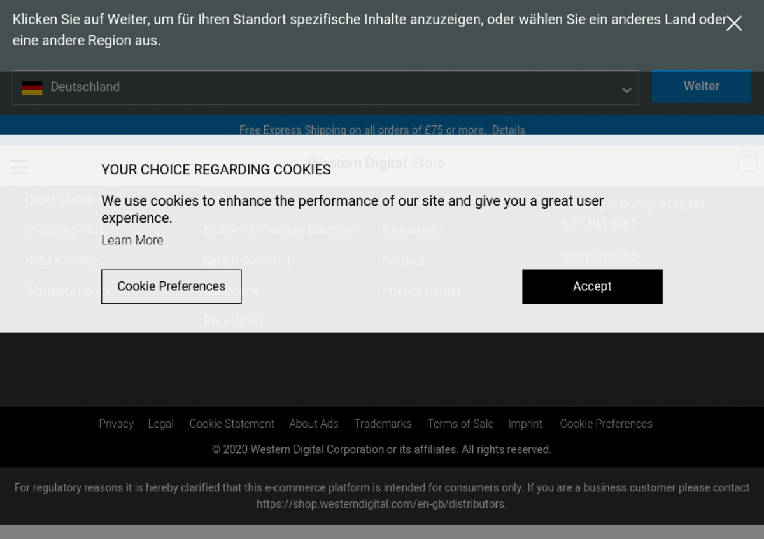Click the Western Digital Store logo
The image size is (764, 539).
(376, 163)
